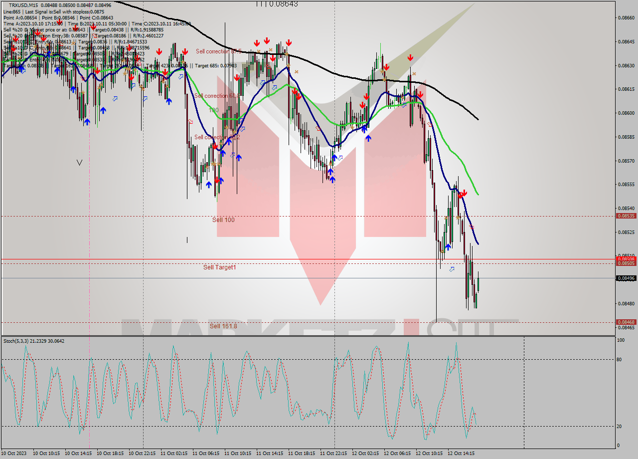
Task: Click 0.08570 on the price axis
Action: pyautogui.click(x=626, y=161)
